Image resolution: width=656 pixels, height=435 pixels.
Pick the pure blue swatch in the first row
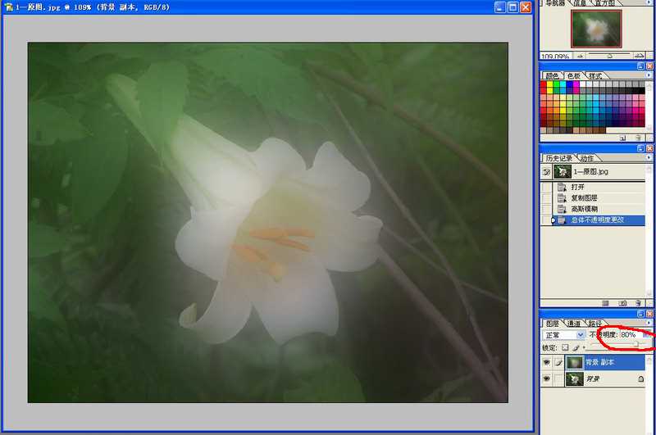click(x=569, y=84)
